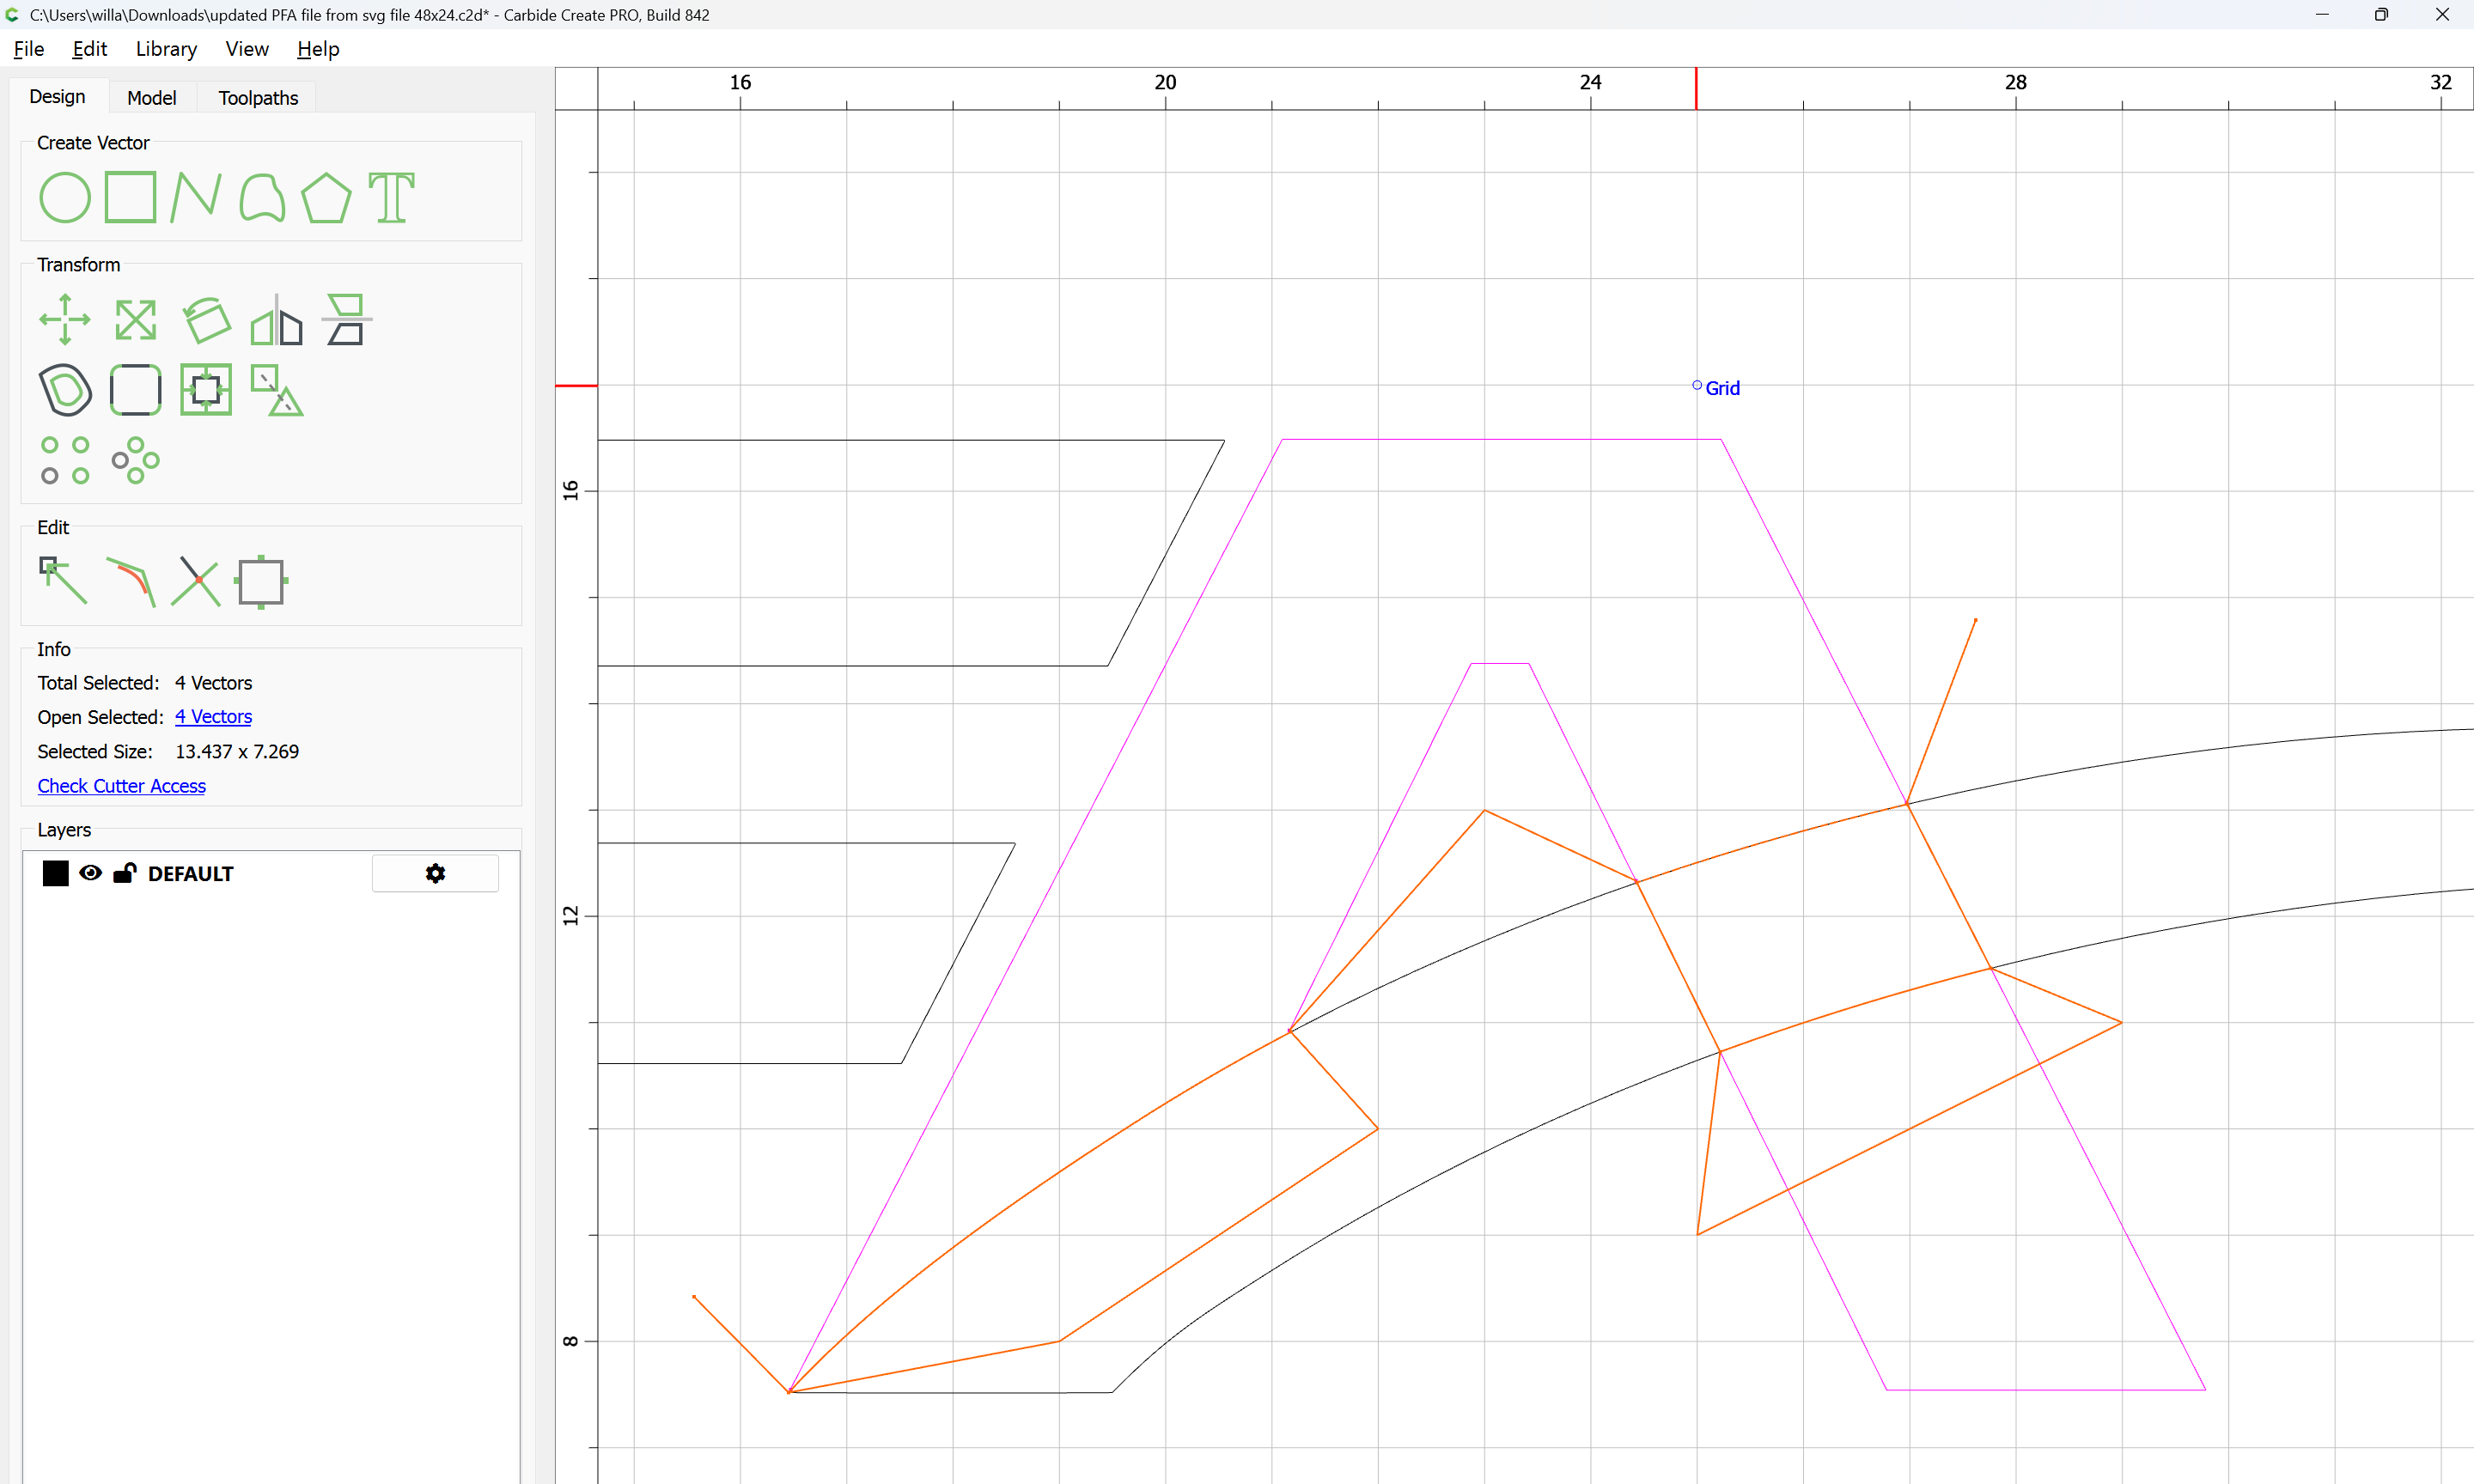Activate the Text tool
Viewport: 2474px width, 1484px height.
pos(391,197)
